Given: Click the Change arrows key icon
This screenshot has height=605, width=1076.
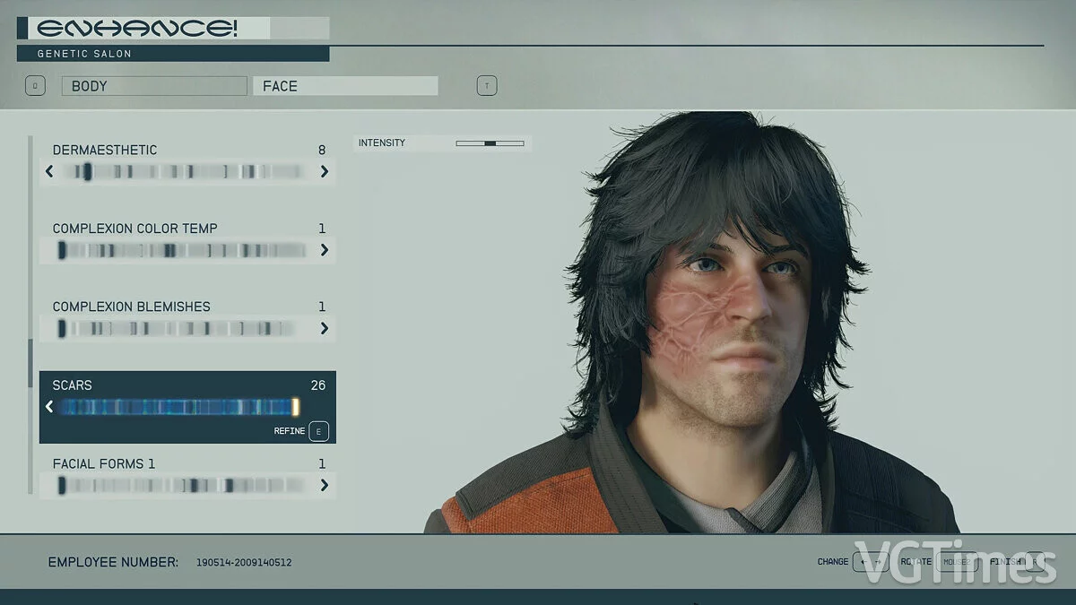Looking at the screenshot, I should click(x=870, y=562).
